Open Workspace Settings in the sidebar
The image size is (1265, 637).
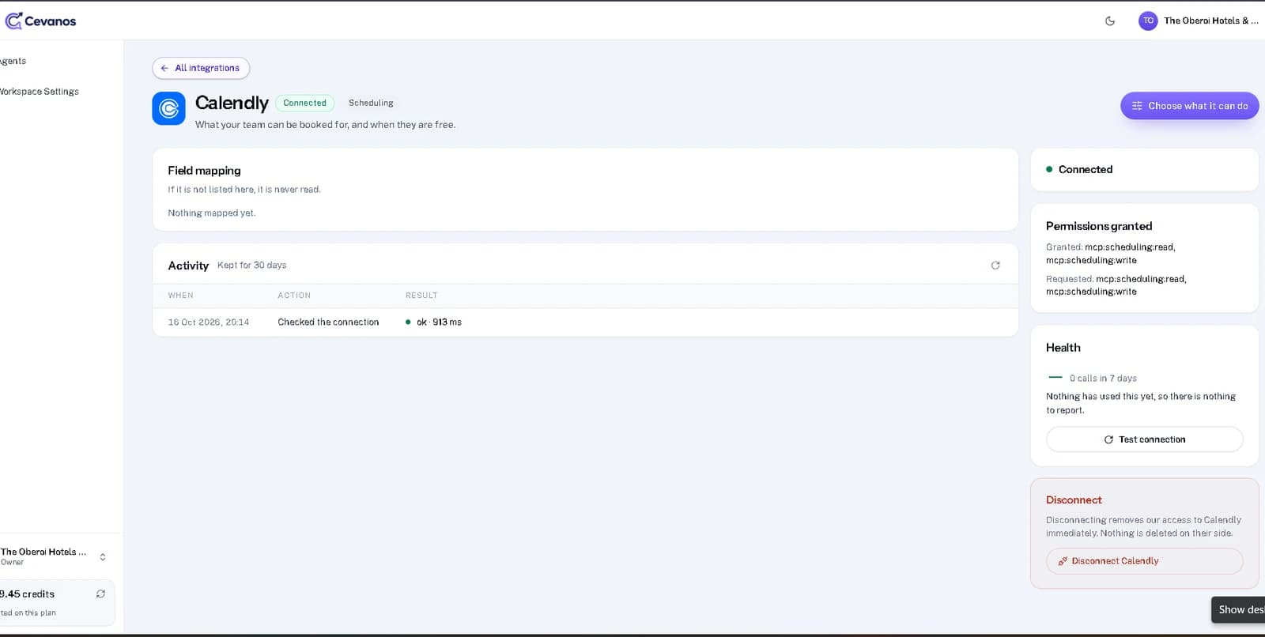pyautogui.click(x=39, y=92)
